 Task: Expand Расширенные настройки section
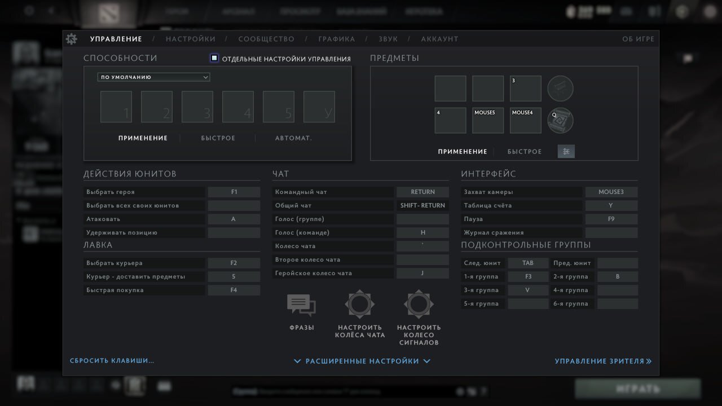pos(362,361)
